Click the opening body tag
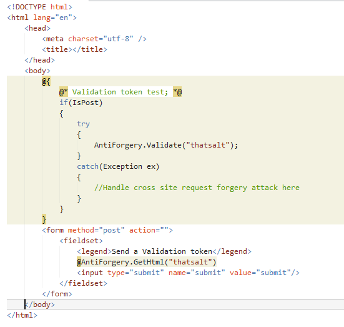The height and width of the screenshot is (327, 344). [37, 71]
